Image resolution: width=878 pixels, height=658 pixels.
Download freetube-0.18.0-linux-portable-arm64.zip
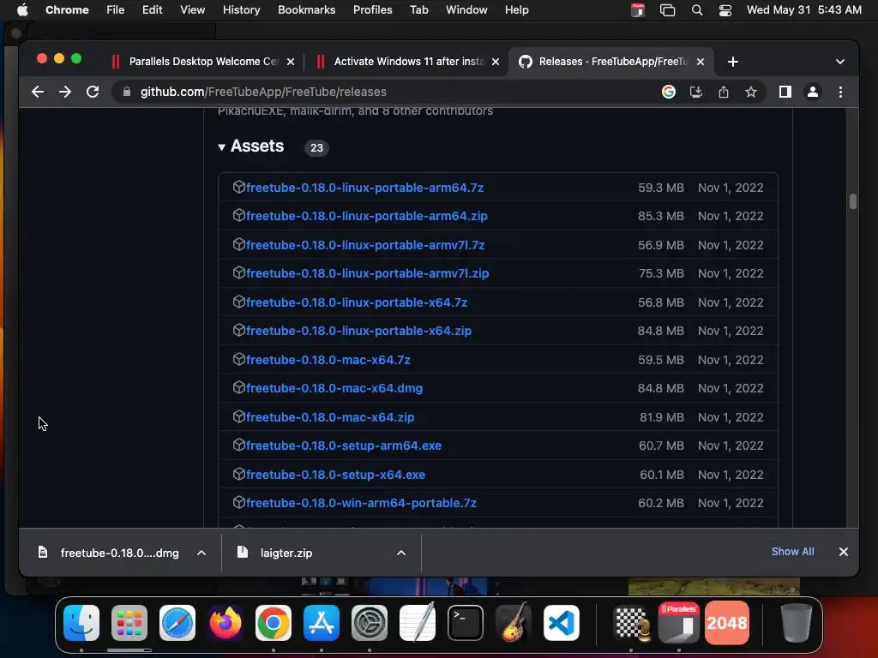point(367,216)
